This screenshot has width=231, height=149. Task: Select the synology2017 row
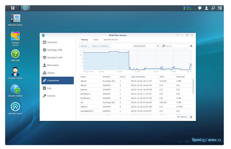136,111
